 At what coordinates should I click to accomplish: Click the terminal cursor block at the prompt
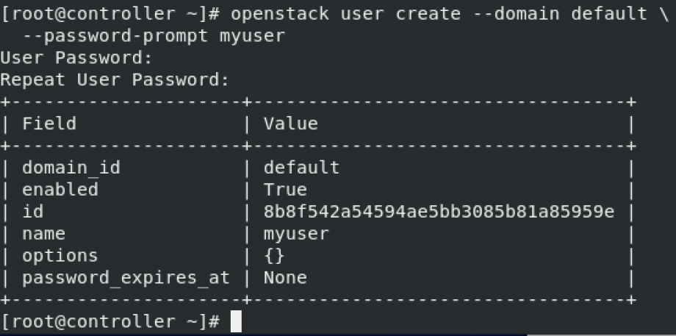pyautogui.click(x=236, y=321)
